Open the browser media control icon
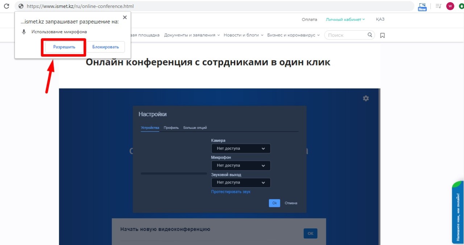 [439, 6]
